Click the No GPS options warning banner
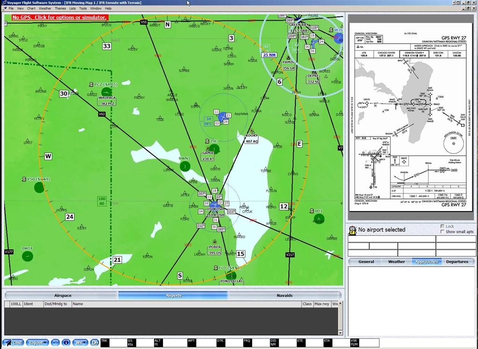Screen dimensions: 478x349 (x=60, y=17)
